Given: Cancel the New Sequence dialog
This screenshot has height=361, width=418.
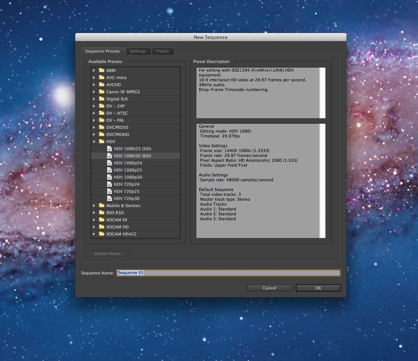Looking at the screenshot, I should pos(270,288).
